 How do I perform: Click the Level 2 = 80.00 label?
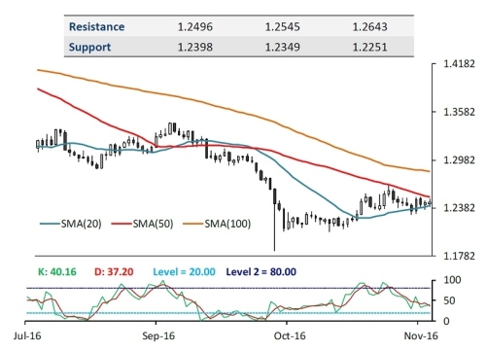(261, 271)
